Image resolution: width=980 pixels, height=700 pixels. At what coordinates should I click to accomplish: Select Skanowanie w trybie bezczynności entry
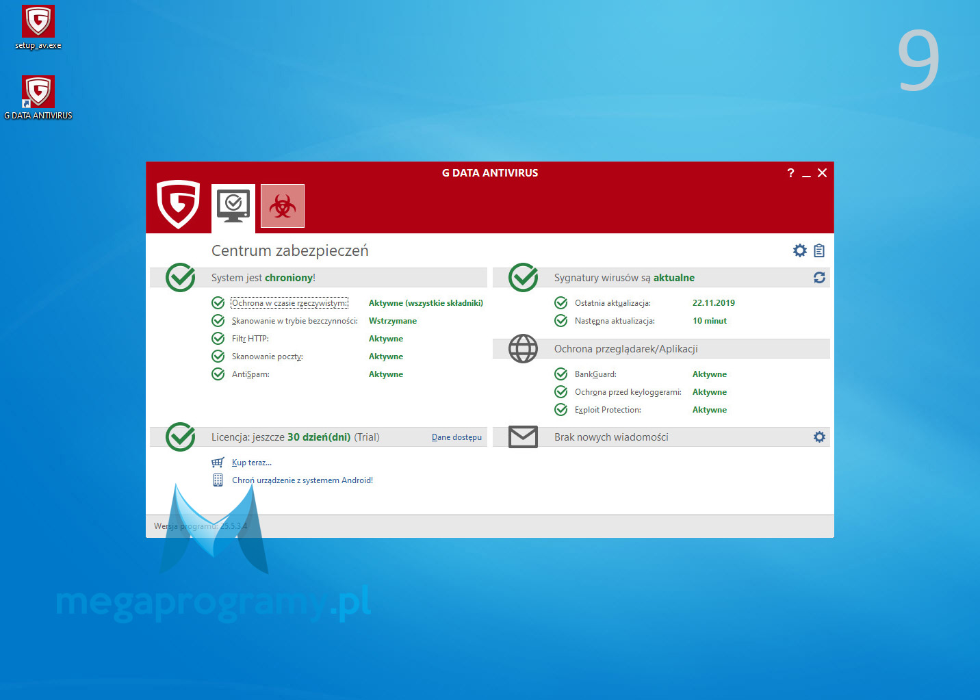pyautogui.click(x=294, y=321)
